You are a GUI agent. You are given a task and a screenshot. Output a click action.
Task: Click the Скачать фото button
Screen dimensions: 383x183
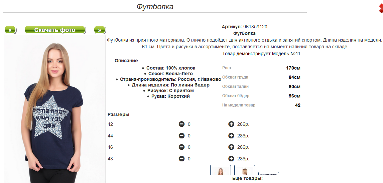point(55,30)
